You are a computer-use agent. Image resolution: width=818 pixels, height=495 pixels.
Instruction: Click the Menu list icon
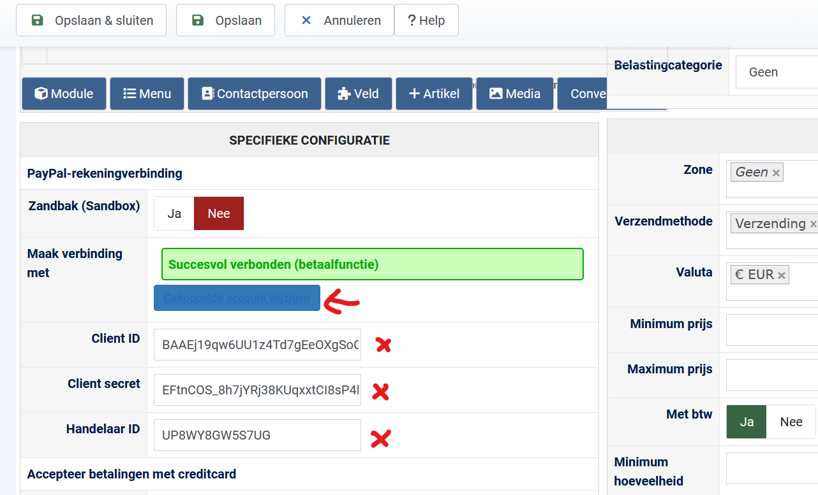pos(130,94)
